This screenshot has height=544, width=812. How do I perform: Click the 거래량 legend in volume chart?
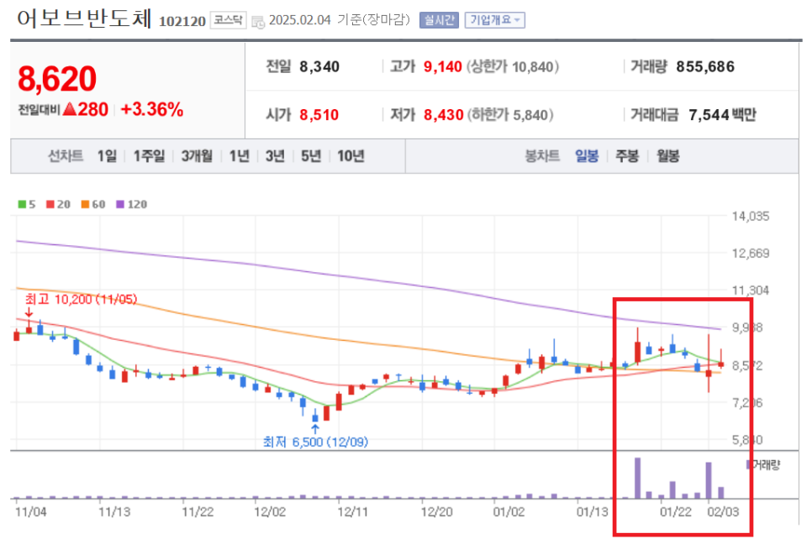763,465
